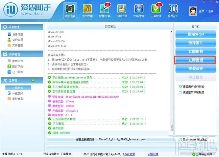Click the 设备 UDID log line

tap(83, 97)
